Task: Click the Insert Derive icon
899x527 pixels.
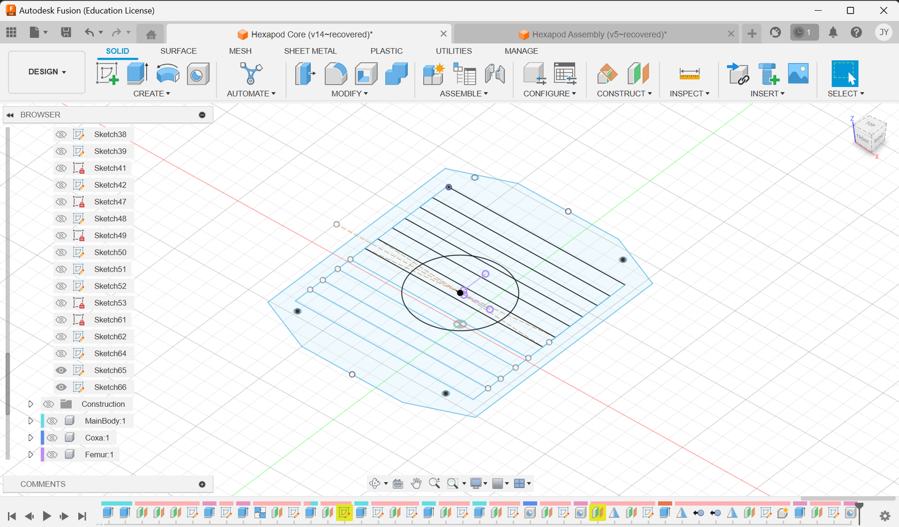Action: pyautogui.click(x=738, y=74)
